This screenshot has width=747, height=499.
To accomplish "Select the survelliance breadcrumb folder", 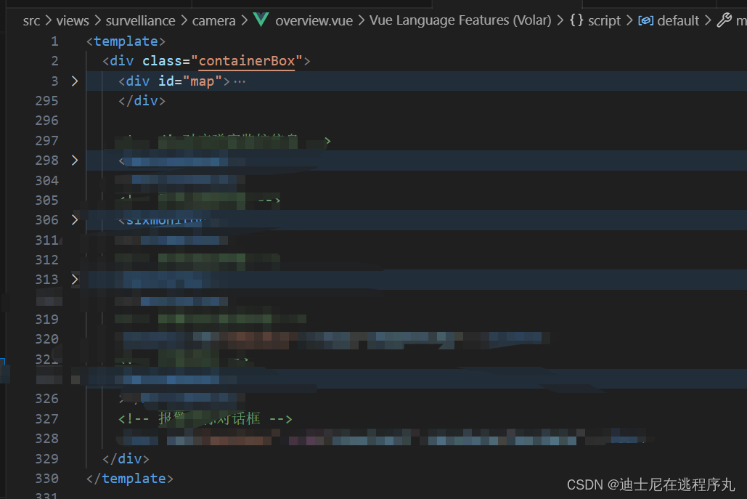I will point(141,21).
